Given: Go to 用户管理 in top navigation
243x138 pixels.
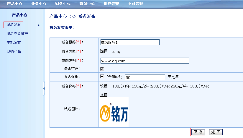Looking at the screenshot, I should (111, 4).
